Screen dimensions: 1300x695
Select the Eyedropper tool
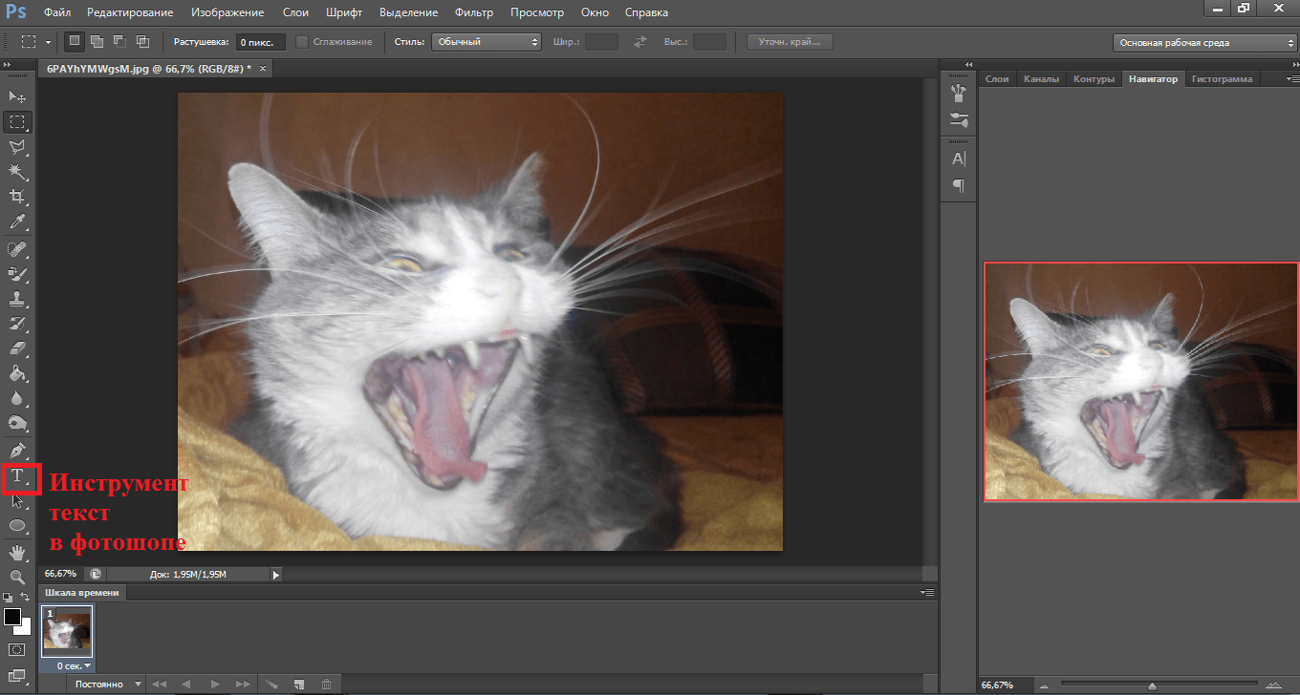[17, 221]
